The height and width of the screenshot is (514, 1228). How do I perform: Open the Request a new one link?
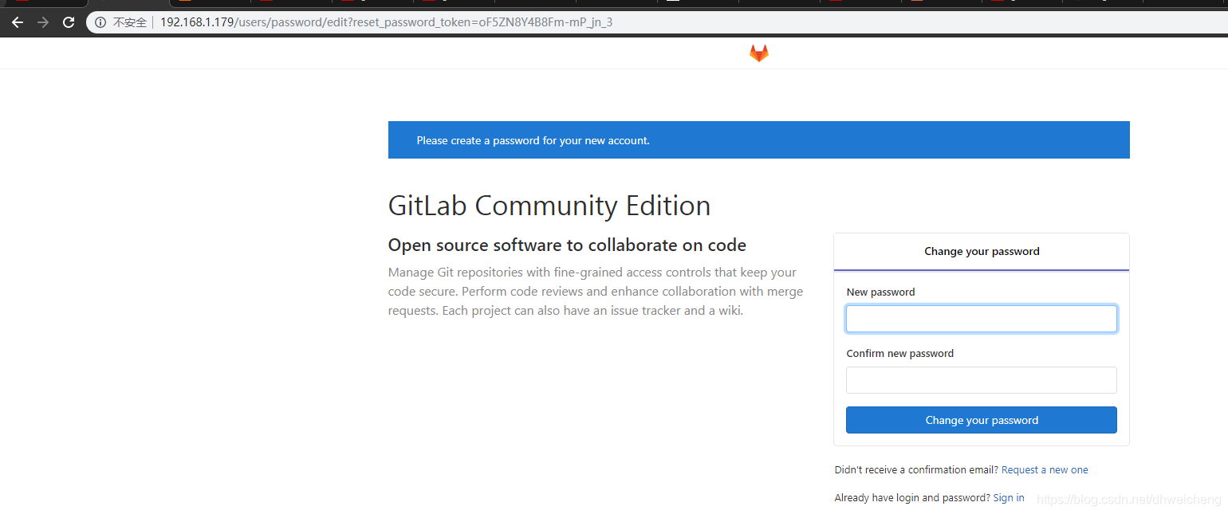point(1045,470)
